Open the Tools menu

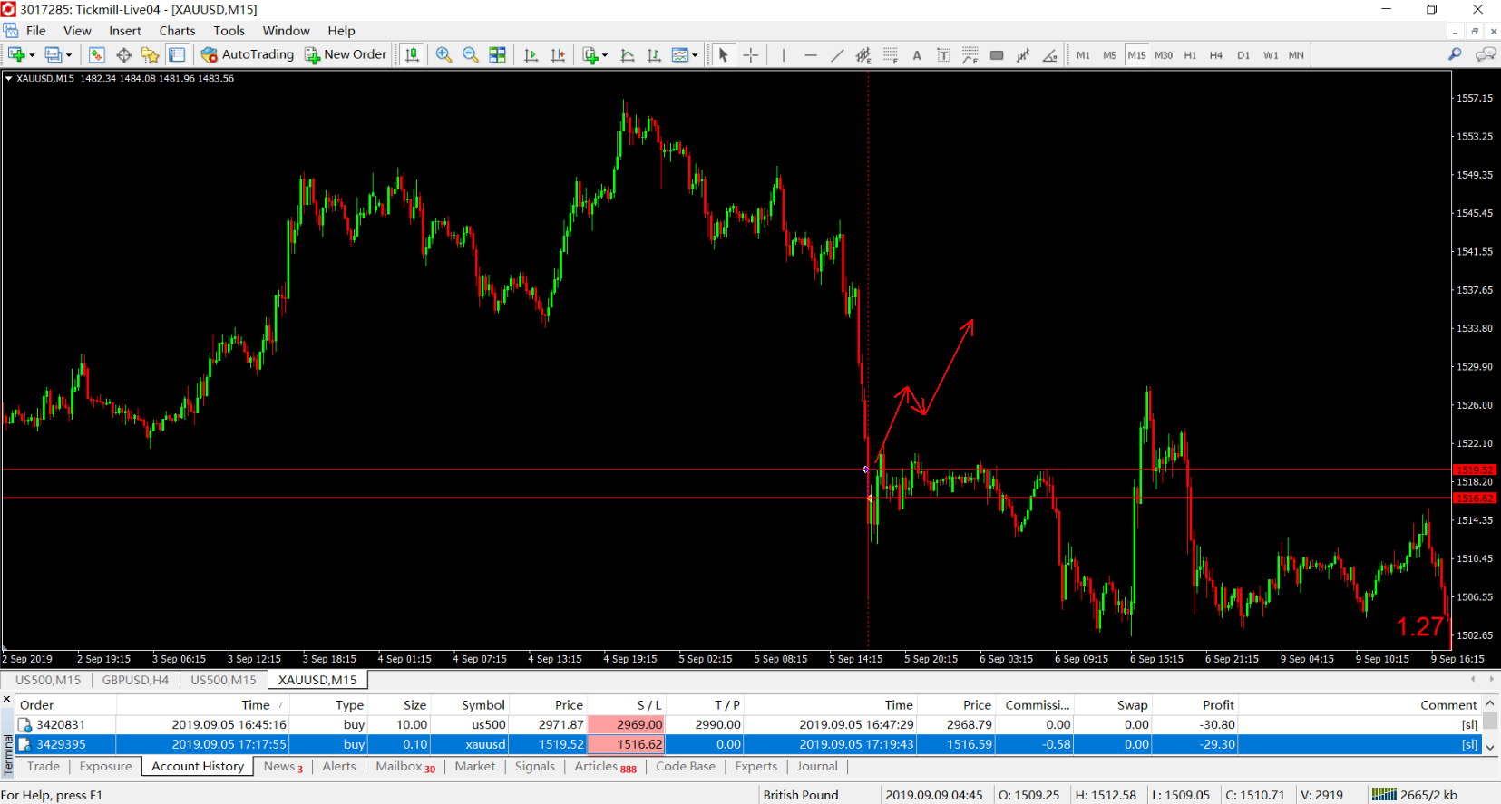pos(229,31)
